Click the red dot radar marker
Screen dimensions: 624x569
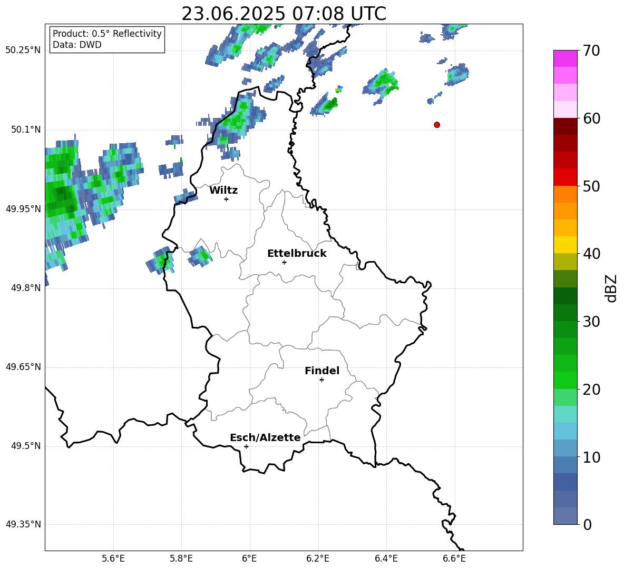[x=436, y=125]
